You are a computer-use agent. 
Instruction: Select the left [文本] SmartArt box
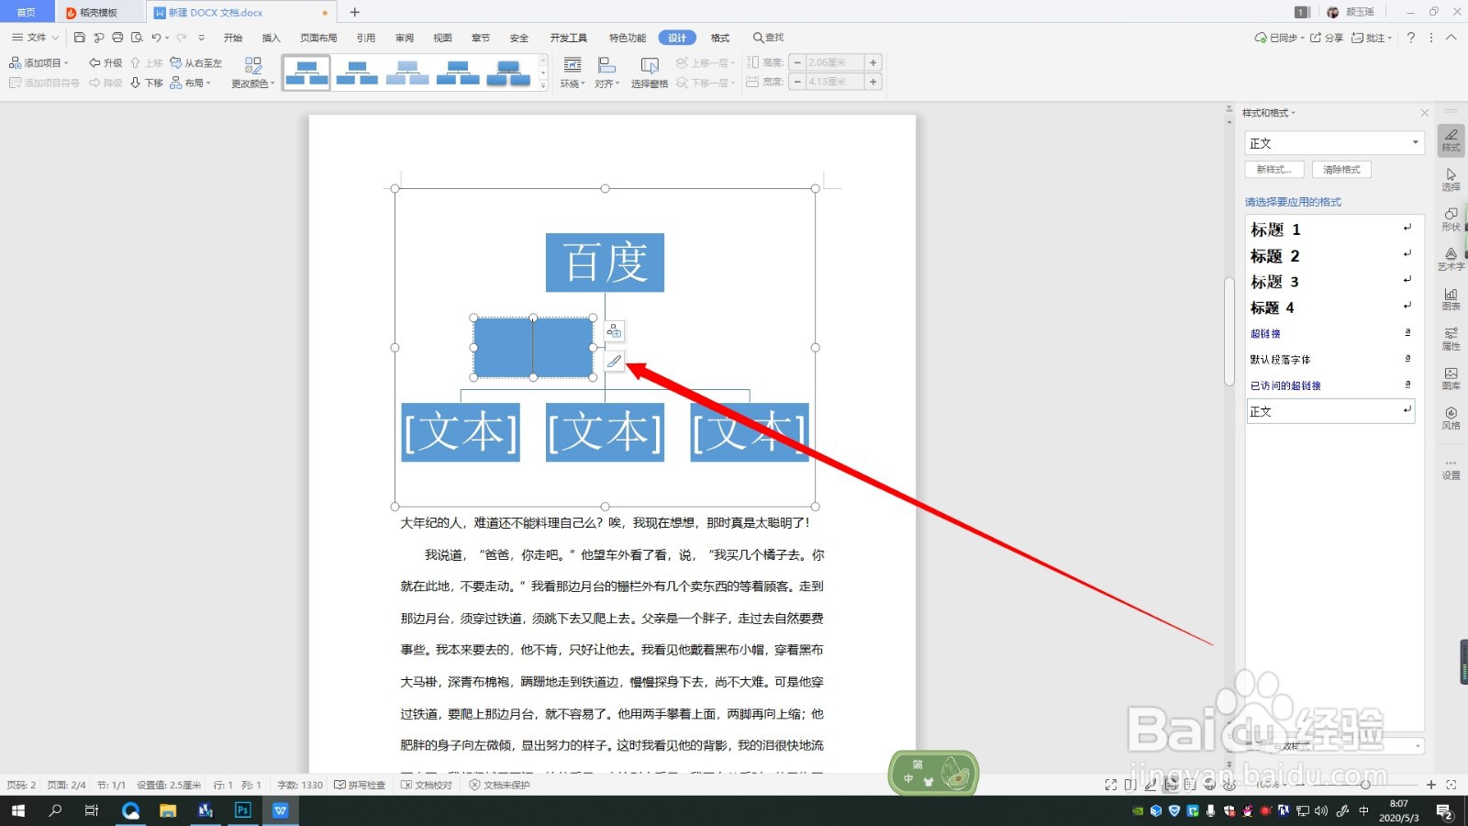pyautogui.click(x=461, y=432)
